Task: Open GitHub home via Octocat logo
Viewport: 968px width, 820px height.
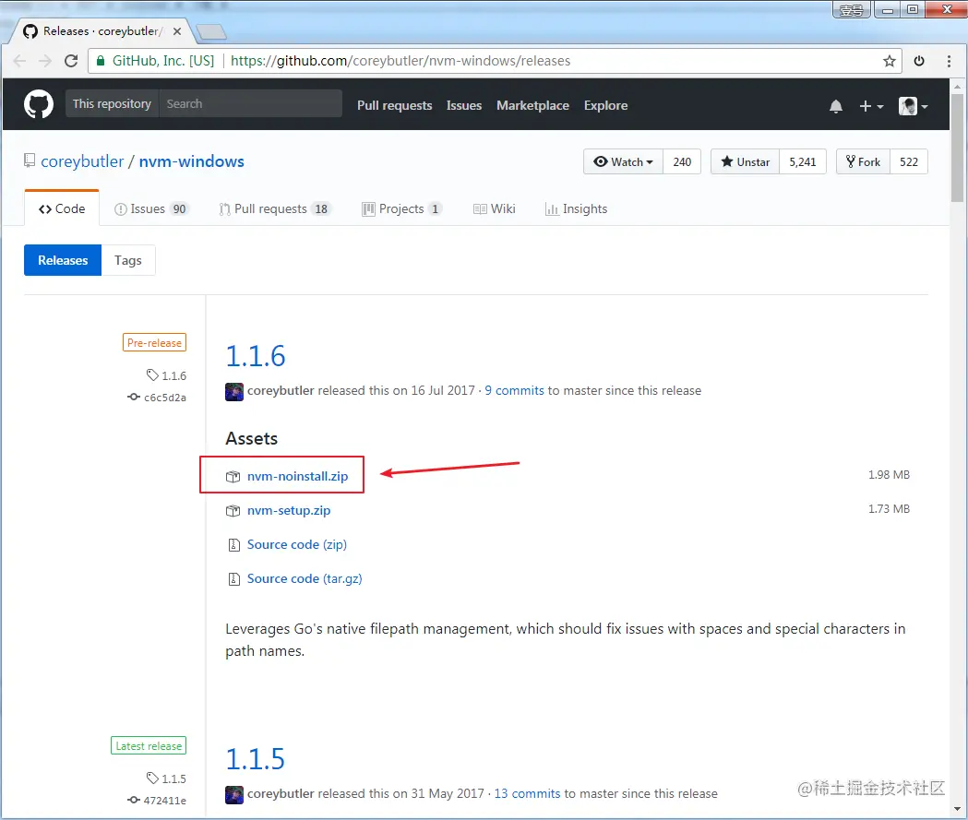Action: [x=38, y=104]
